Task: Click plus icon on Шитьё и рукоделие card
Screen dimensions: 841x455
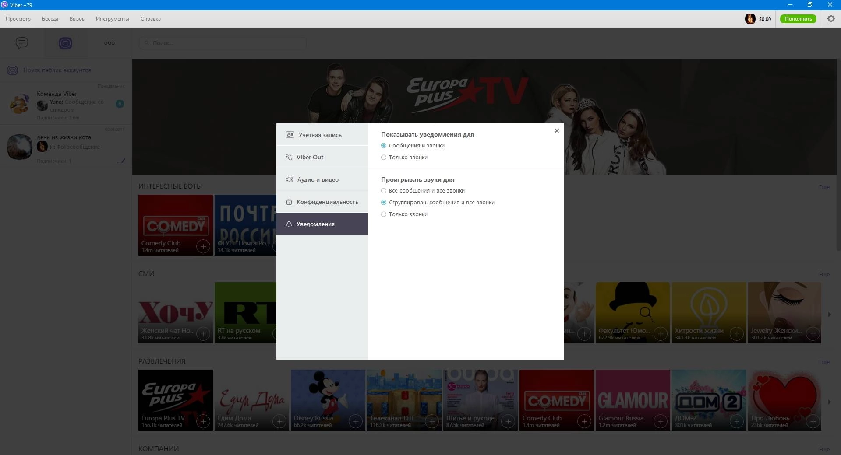Action: pyautogui.click(x=508, y=422)
